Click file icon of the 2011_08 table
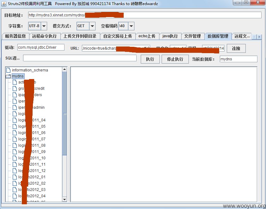This screenshot has height=209, width=266. coord(15,145)
